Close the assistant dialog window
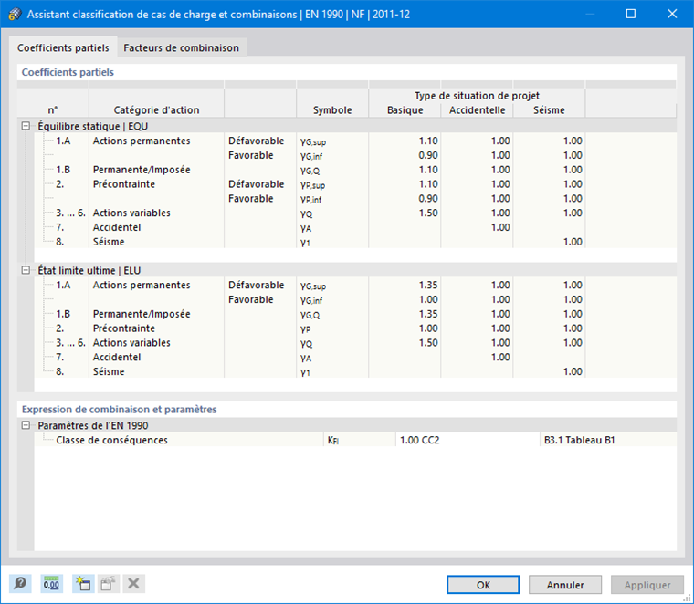This screenshot has width=694, height=604. 672,14
